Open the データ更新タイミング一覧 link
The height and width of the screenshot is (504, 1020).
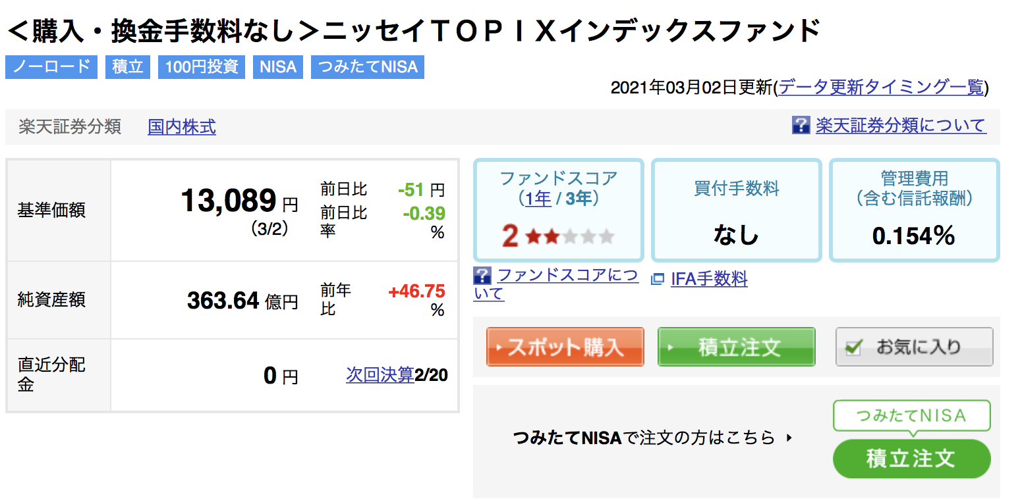tap(882, 88)
